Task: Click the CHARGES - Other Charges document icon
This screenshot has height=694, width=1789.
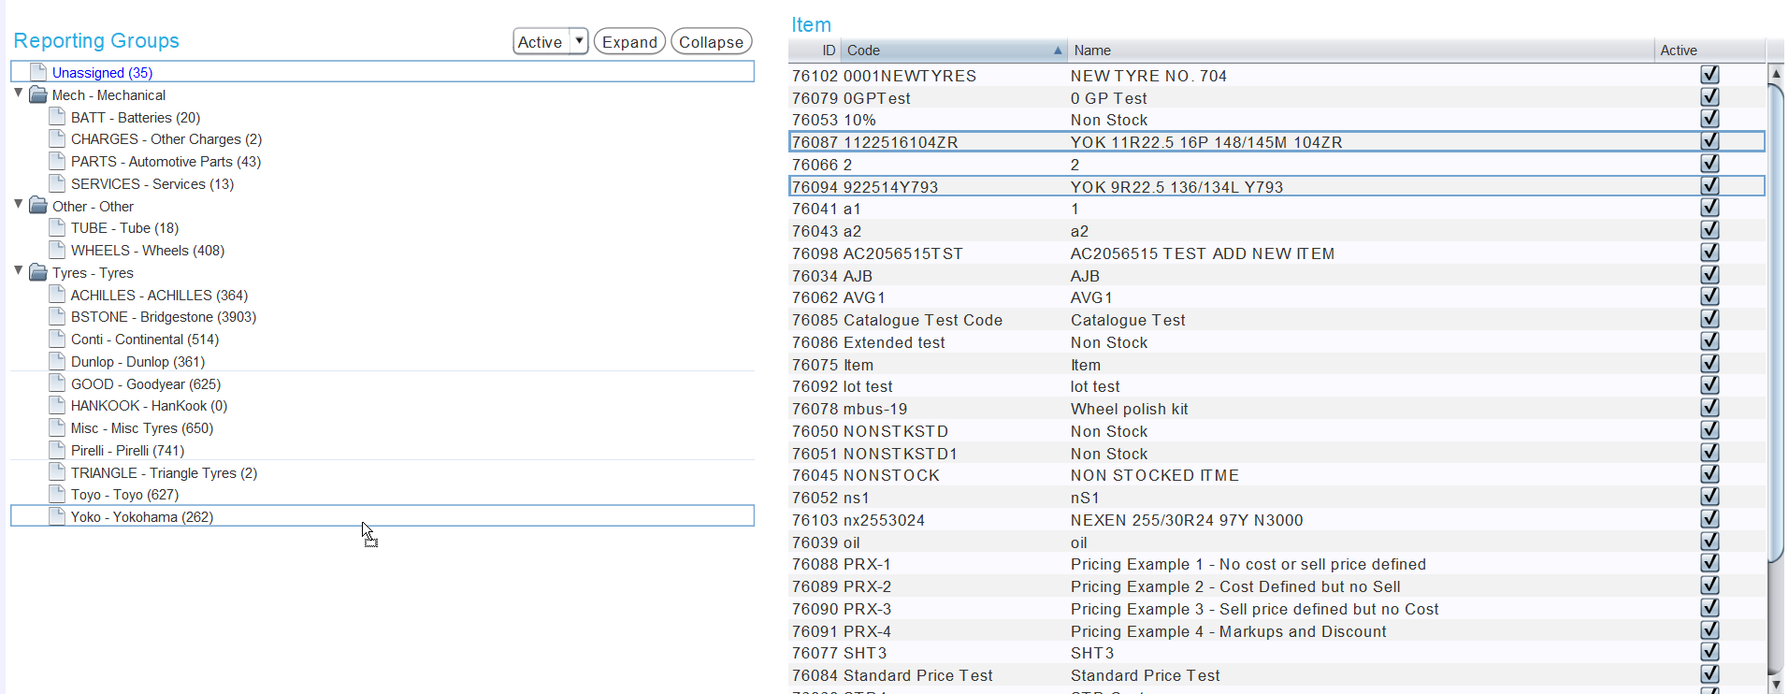Action: click(57, 138)
